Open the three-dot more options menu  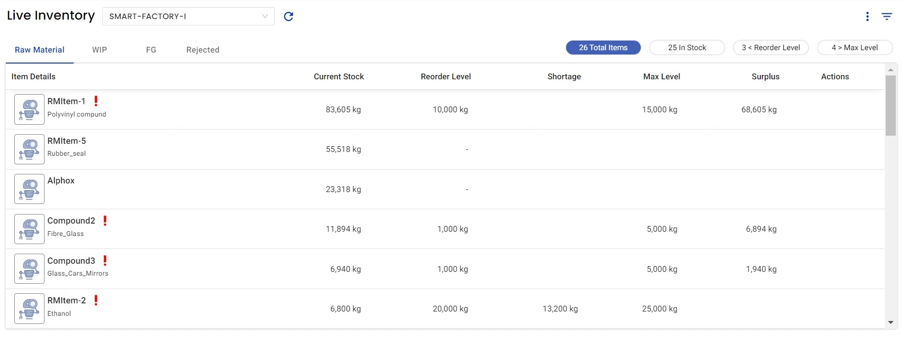pos(867,16)
